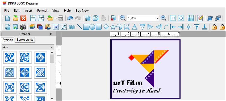Open the View menu
The image size is (226, 101).
(x=56, y=11)
